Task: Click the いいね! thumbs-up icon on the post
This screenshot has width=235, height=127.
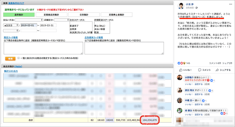Action: [181, 70]
